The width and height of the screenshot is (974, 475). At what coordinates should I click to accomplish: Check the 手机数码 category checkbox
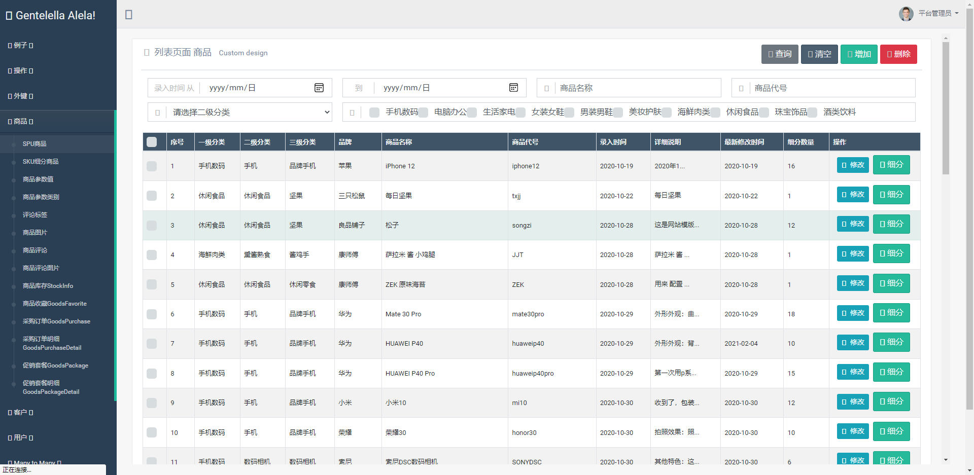(x=374, y=113)
